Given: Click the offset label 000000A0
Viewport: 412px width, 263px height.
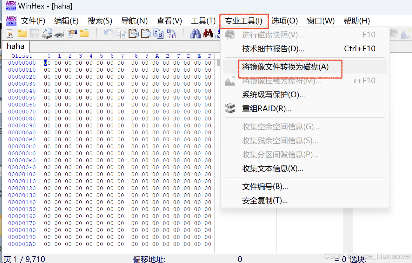Looking at the screenshot, I should (22, 132).
